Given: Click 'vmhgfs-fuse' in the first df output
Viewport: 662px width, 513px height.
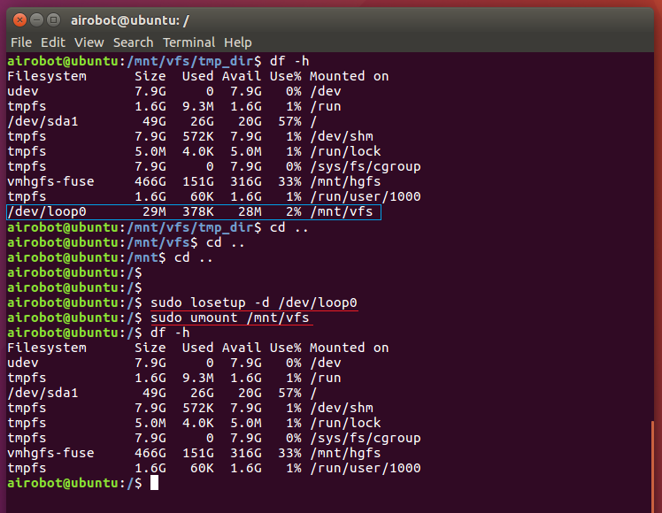Looking at the screenshot, I should click(50, 181).
